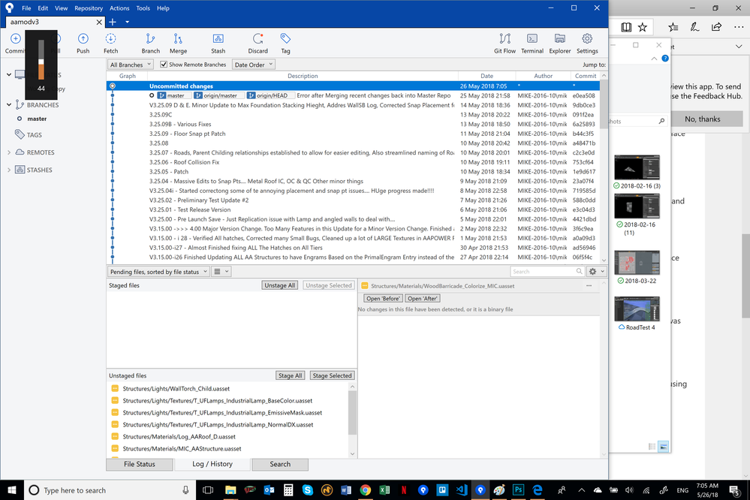750x500 pixels.
Task: Open the file list view mode dropdown
Action: tap(221, 271)
